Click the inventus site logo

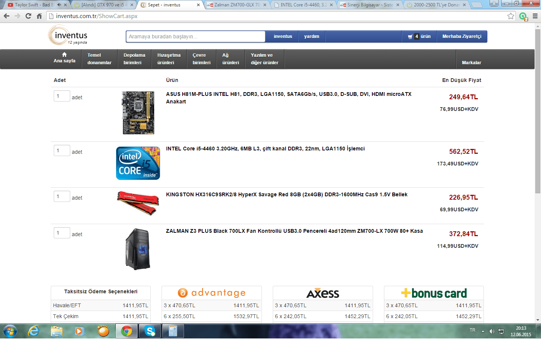pos(68,36)
